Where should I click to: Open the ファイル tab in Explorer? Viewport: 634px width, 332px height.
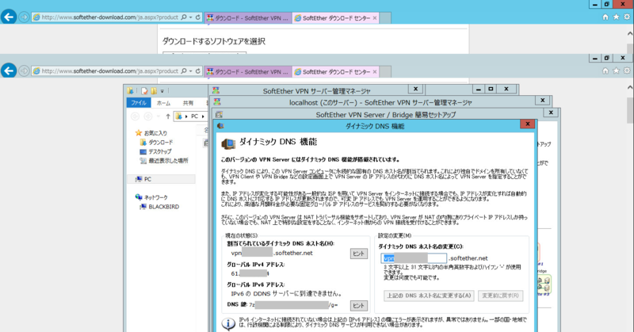click(139, 103)
